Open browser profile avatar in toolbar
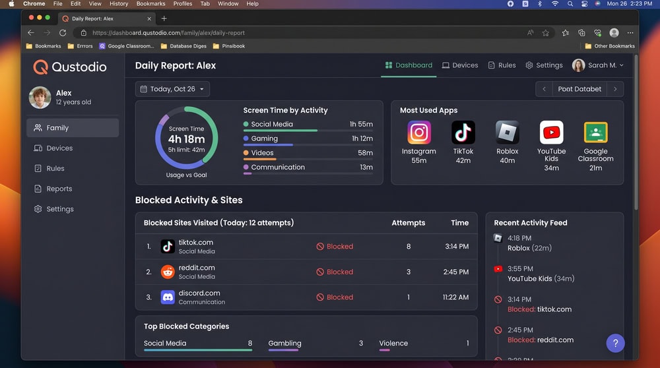The width and height of the screenshot is (660, 368). click(x=614, y=33)
